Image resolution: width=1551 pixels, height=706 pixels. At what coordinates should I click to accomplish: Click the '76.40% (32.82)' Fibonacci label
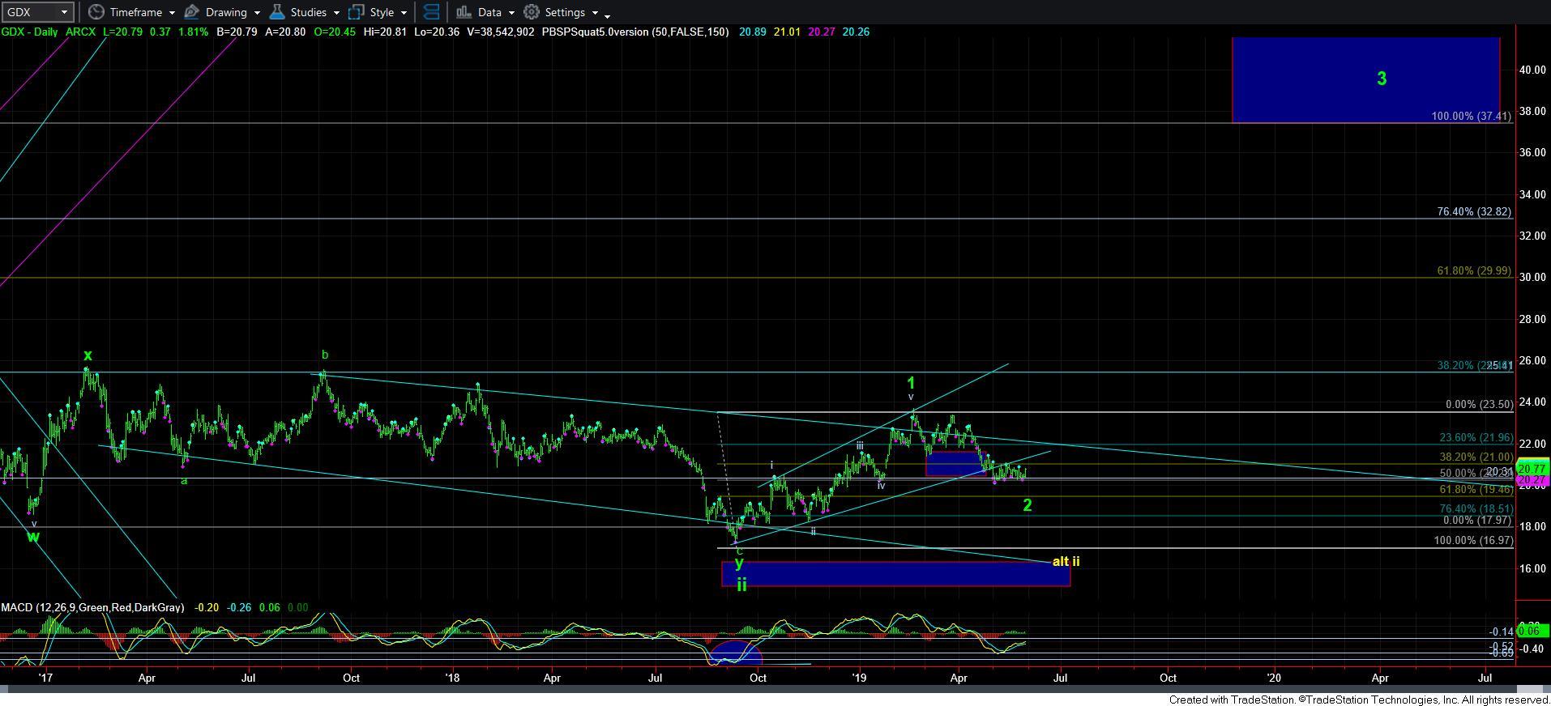tap(1474, 211)
